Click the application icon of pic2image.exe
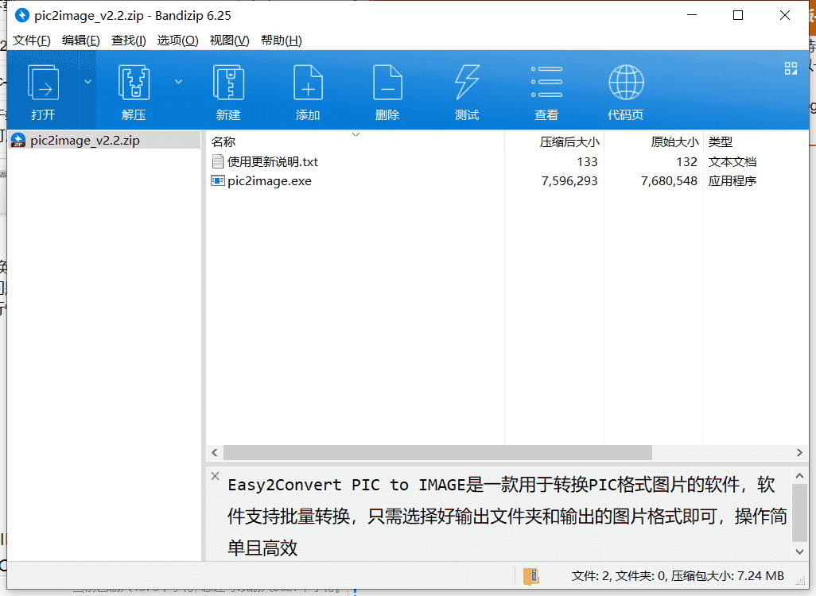The width and height of the screenshot is (816, 596). click(218, 181)
